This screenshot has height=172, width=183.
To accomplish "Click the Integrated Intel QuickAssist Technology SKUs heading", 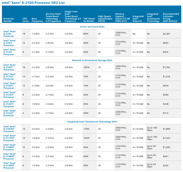I will pos(92,122).
